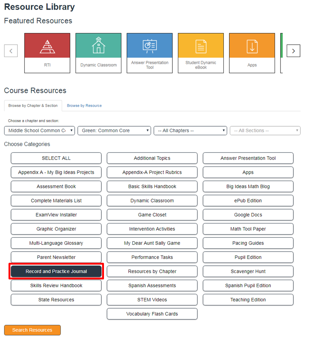The image size is (313, 339).
Task: Open the Apps download icon tile
Action: [x=252, y=46]
